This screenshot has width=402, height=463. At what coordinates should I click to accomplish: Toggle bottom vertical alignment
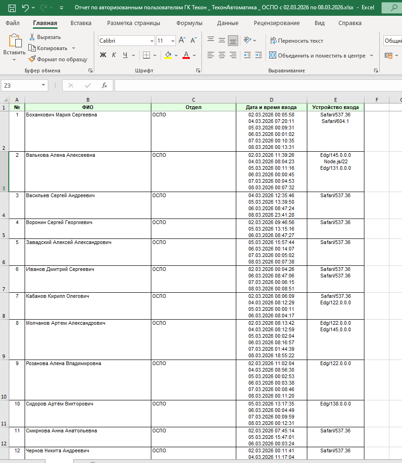coord(233,40)
